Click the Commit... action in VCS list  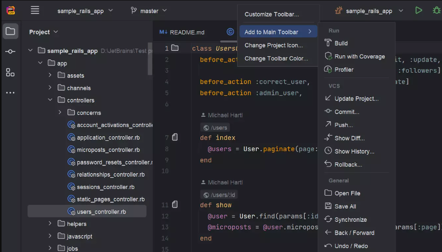347,112
